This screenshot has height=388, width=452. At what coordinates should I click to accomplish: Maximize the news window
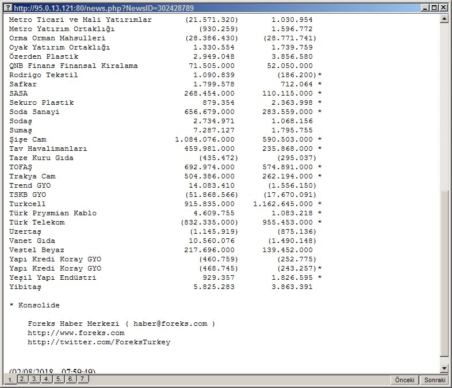[434, 8]
